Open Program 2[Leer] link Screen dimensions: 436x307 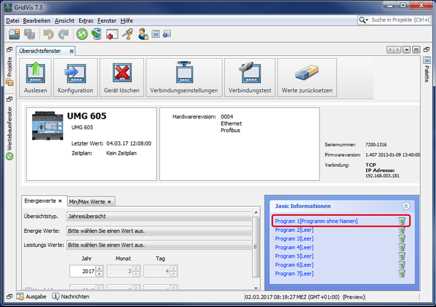coord(294,230)
